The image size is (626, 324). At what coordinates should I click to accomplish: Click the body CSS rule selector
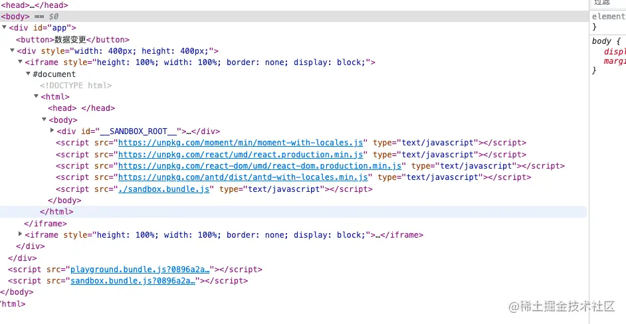point(601,41)
